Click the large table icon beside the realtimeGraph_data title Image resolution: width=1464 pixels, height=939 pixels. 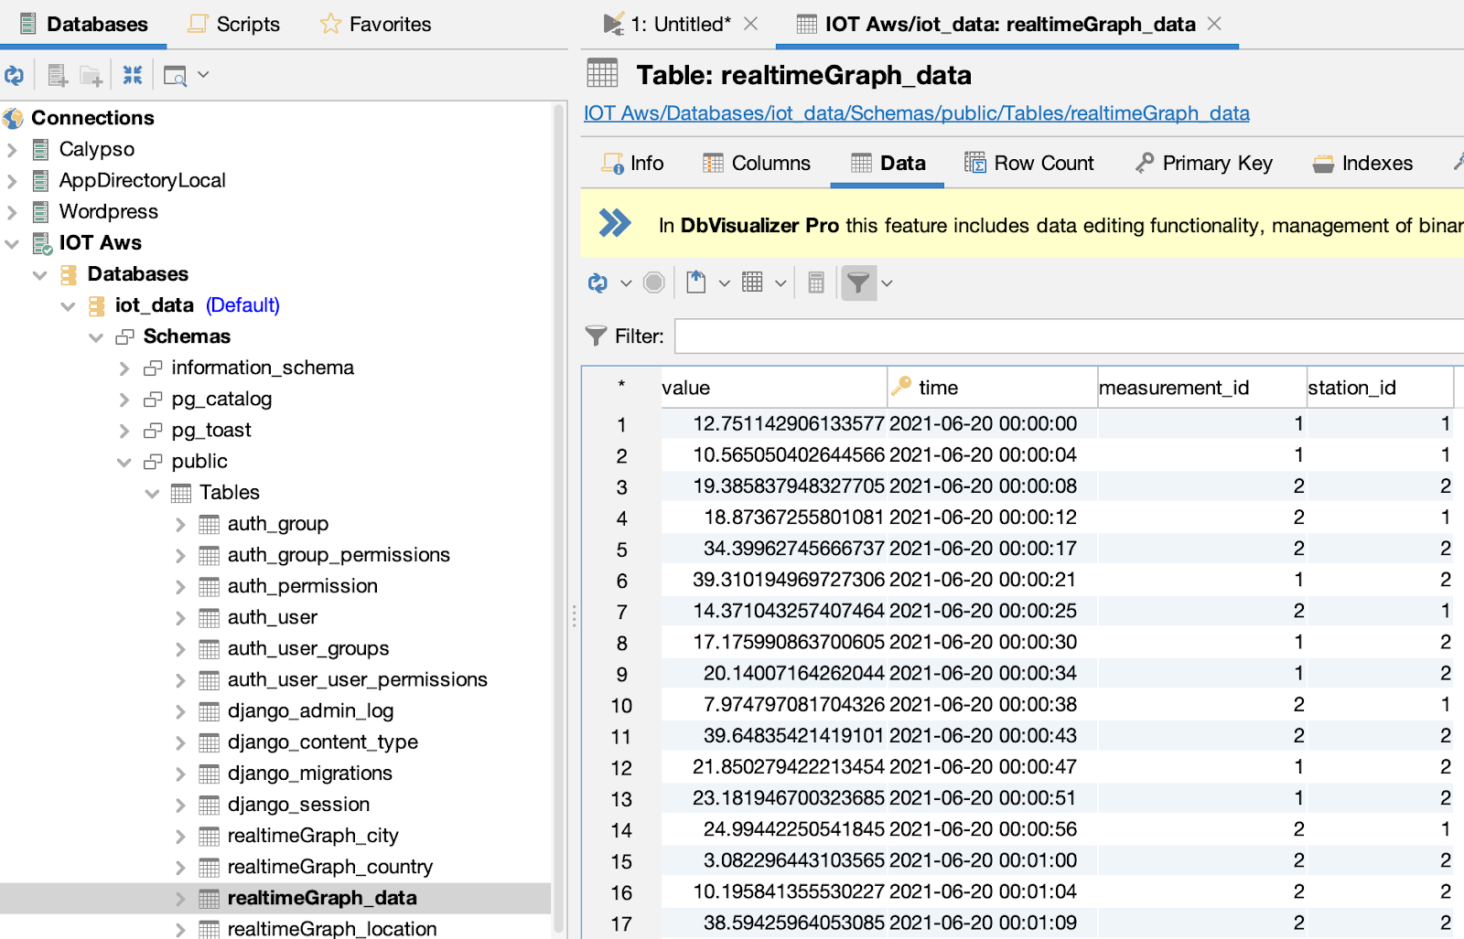click(603, 73)
